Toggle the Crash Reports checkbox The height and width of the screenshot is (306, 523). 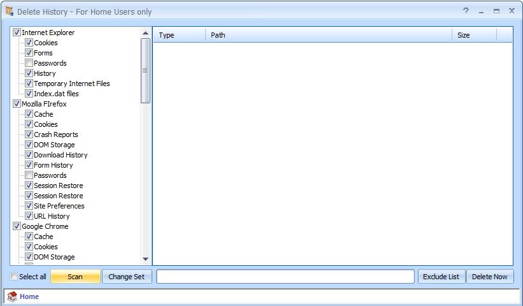[x=29, y=135]
